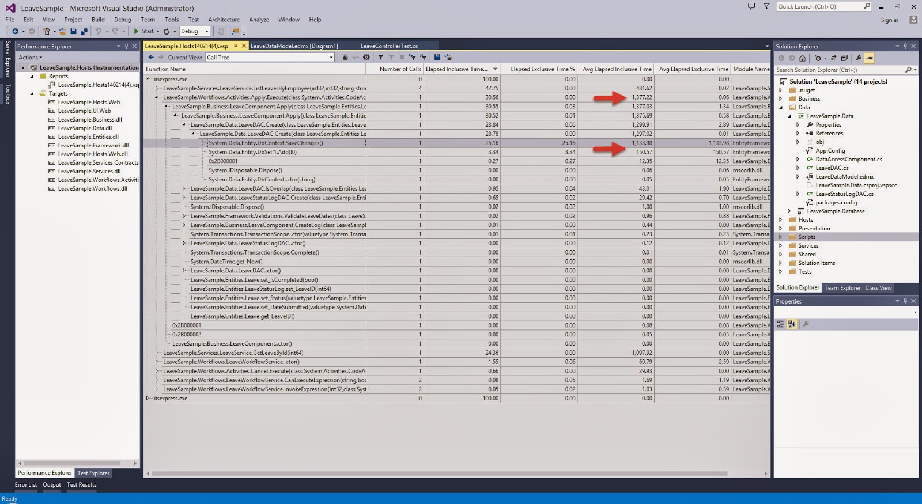Sort by Avg Elapsed Inclusive Time column
Screen dimensions: 922x504
617,69
